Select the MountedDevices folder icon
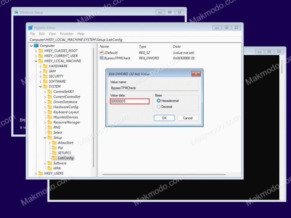Viewport: 291px width, 218px height. coord(50,117)
